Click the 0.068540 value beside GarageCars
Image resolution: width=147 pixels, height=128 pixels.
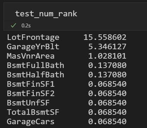pyautogui.click(x=107, y=121)
